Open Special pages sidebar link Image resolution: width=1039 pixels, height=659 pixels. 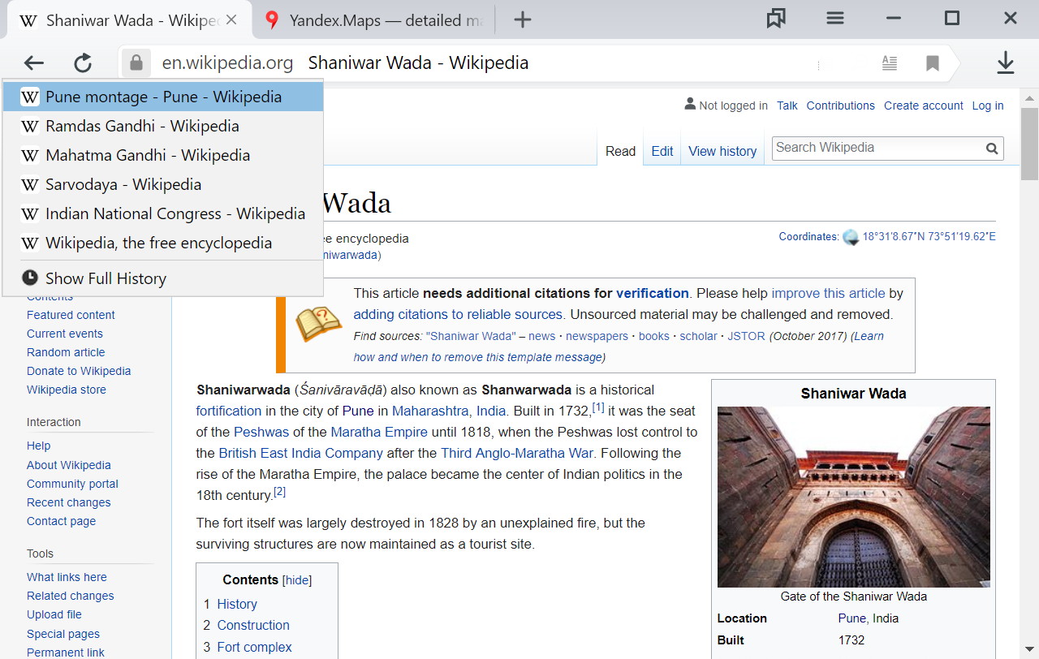point(63,634)
